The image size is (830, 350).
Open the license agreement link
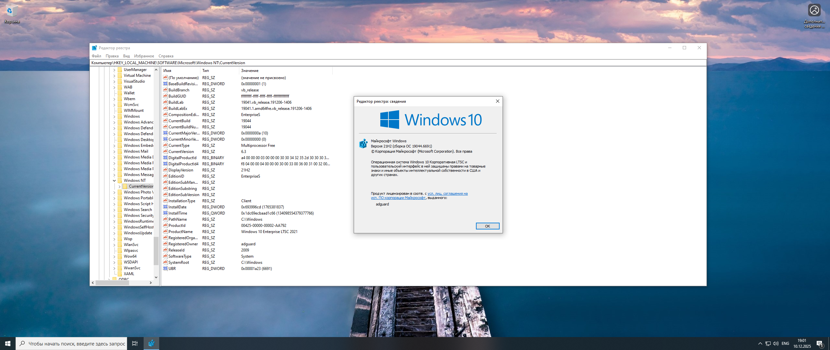[447, 193]
